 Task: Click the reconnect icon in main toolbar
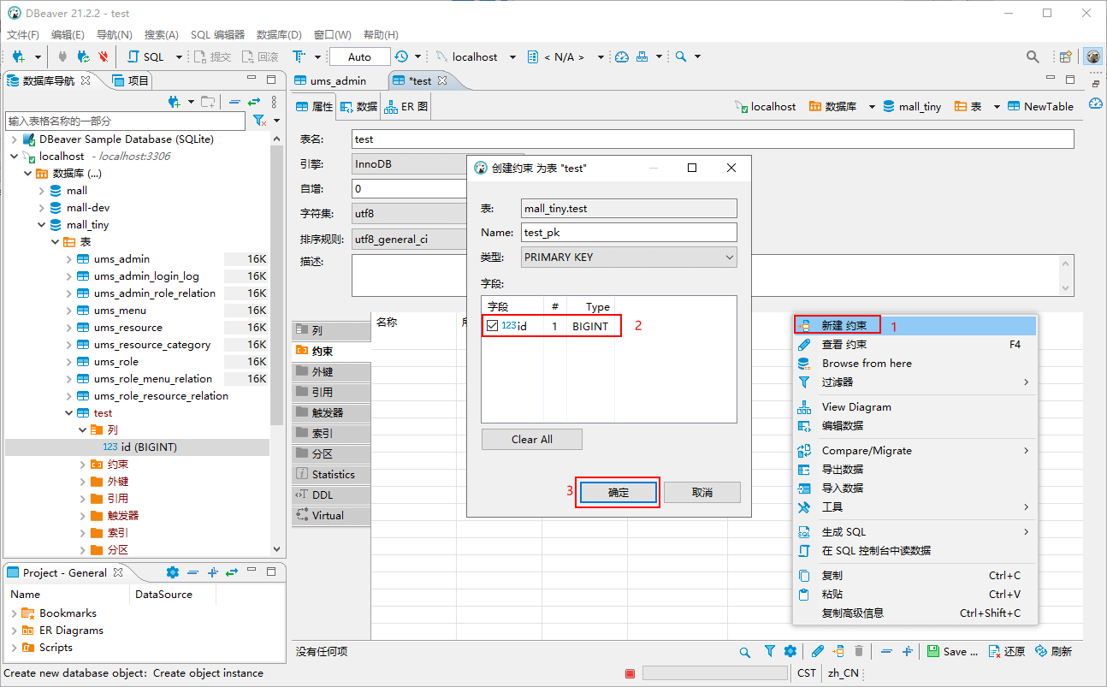click(x=83, y=56)
